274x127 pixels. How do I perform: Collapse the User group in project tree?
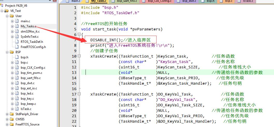click(7, 16)
